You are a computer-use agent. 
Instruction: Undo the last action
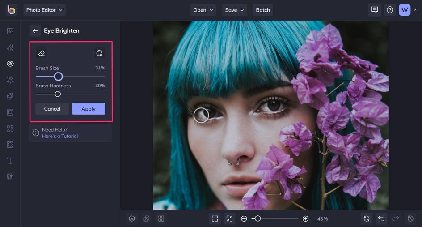click(381, 218)
